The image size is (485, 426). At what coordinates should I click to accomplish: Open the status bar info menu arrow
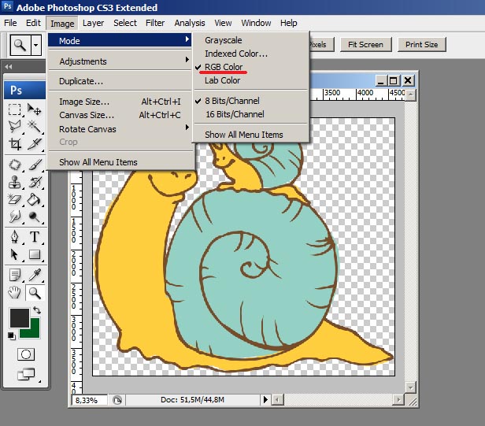point(265,400)
